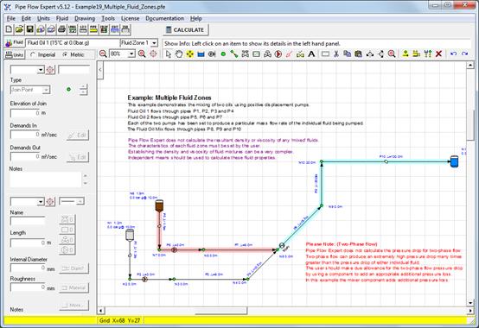Activate the Pan hand tool
Screen dimensions: 479x328
pyautogui.click(x=179, y=54)
